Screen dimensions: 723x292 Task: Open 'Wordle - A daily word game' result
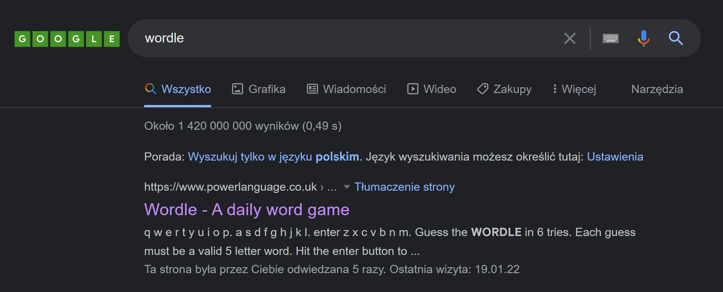pyautogui.click(x=247, y=210)
